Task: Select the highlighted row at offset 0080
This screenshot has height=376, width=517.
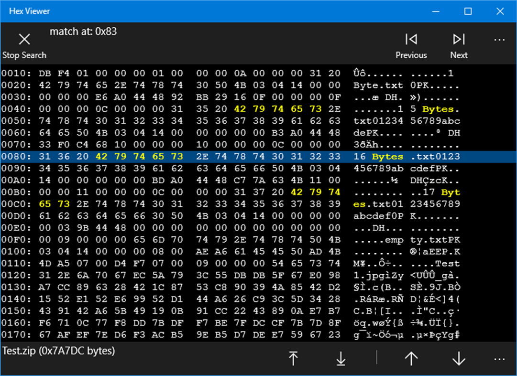Action: (x=191, y=156)
